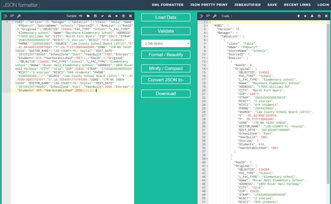This screenshot has width=331, height=204.
Task: Collapse the TableList array at line 5
Action: pos(207,37)
